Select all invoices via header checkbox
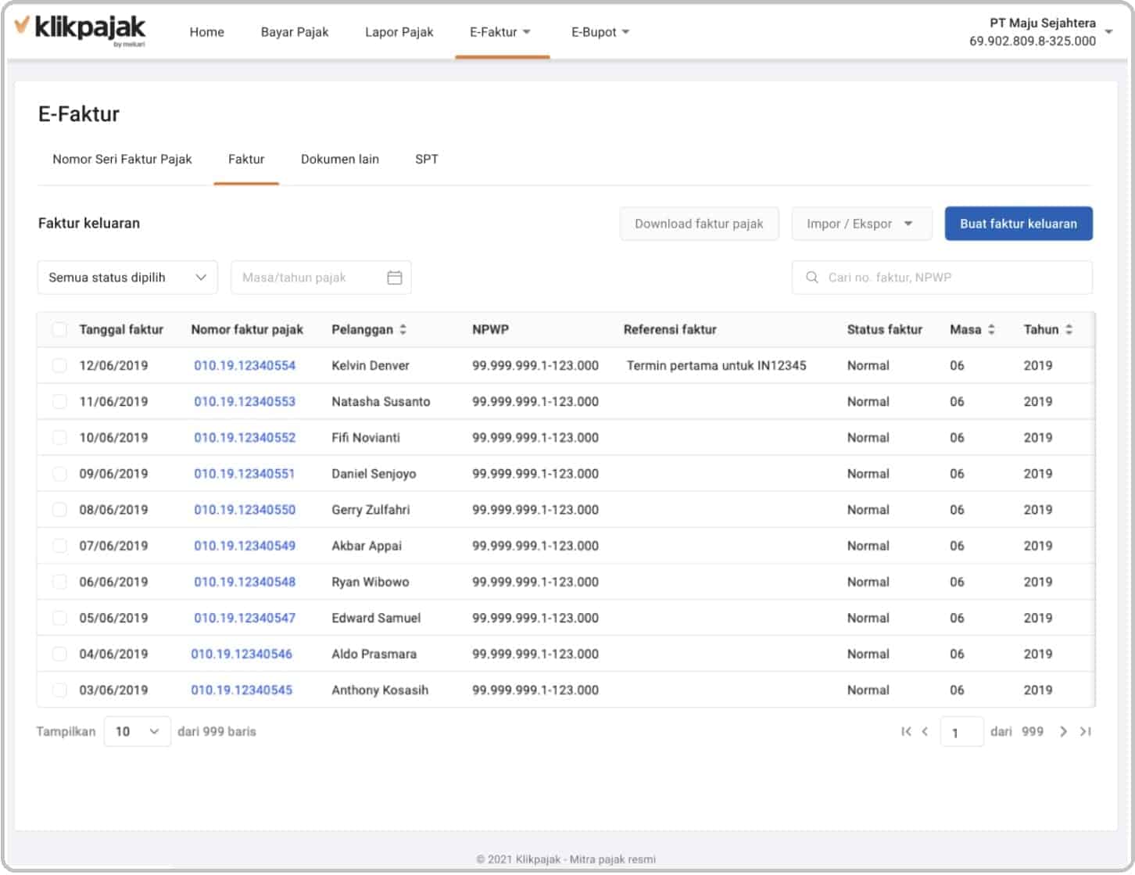Screen dimensions: 1135x875 coord(60,329)
